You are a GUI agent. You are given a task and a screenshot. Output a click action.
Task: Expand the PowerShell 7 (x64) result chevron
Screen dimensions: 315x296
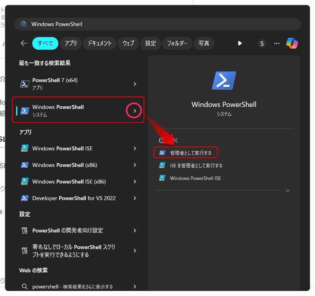pyautogui.click(x=135, y=84)
